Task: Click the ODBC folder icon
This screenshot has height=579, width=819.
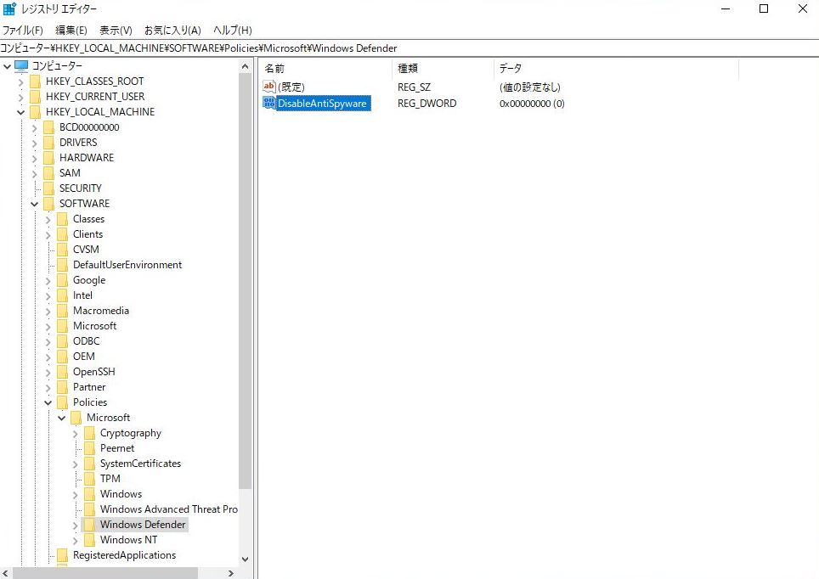Action: pyautogui.click(x=63, y=341)
